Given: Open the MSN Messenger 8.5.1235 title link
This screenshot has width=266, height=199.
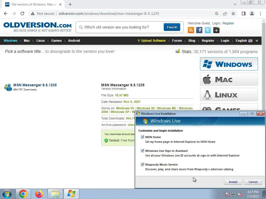Looking at the screenshot, I should pyautogui.click(x=35, y=85).
